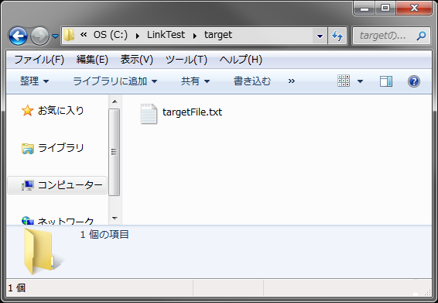Viewport: 438px width, 303px height.
Task: Select ライブラリ in navigation pane
Action: 53,148
